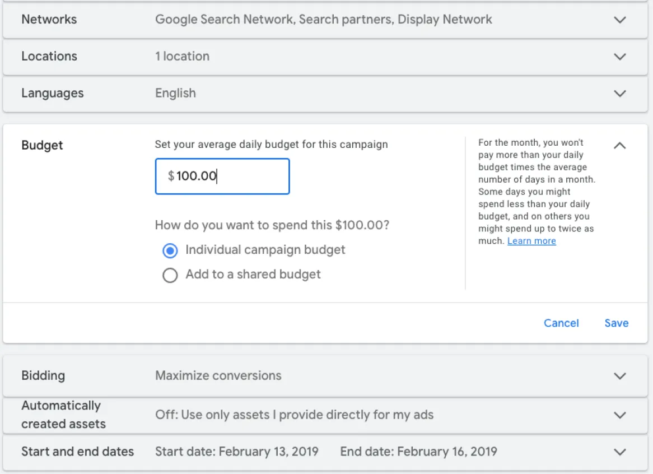The height and width of the screenshot is (474, 653).
Task: Open the Languages row showing English
Action: pos(325,94)
